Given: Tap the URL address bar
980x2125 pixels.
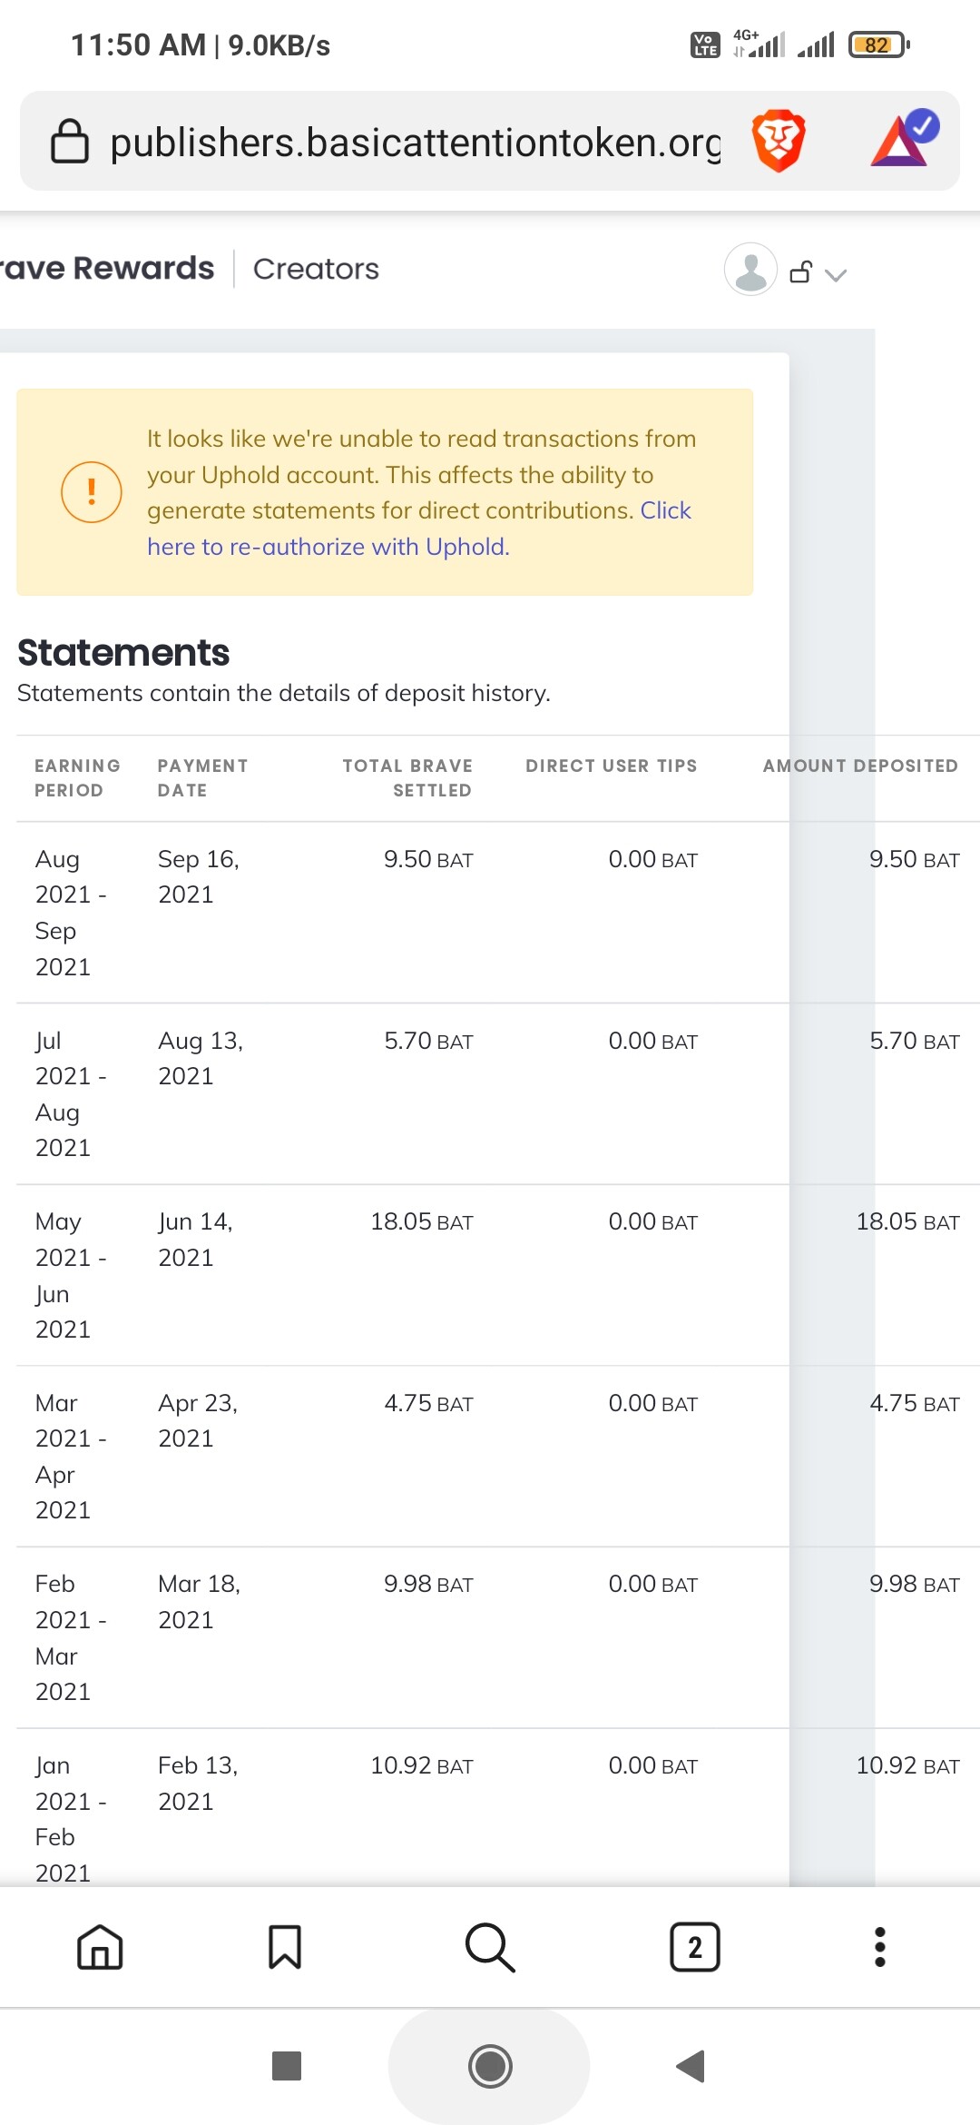Looking at the screenshot, I should [414, 143].
